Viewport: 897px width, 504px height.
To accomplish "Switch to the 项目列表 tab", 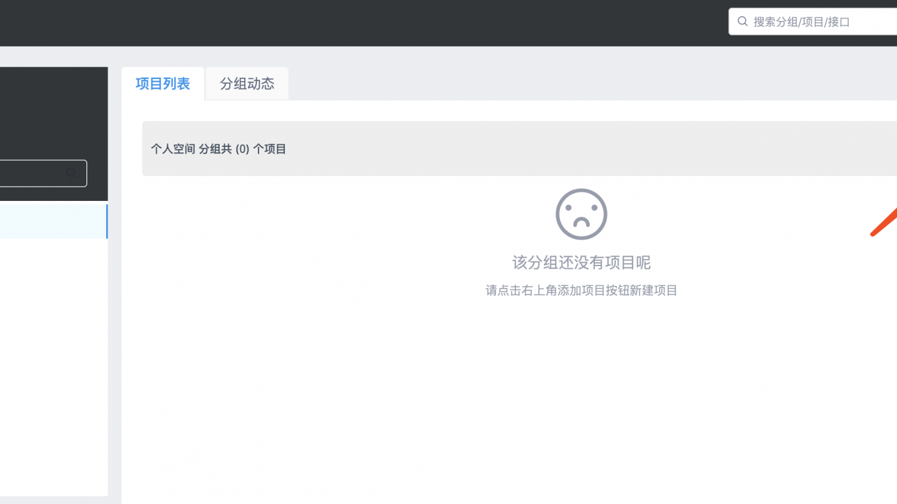I will [x=163, y=84].
